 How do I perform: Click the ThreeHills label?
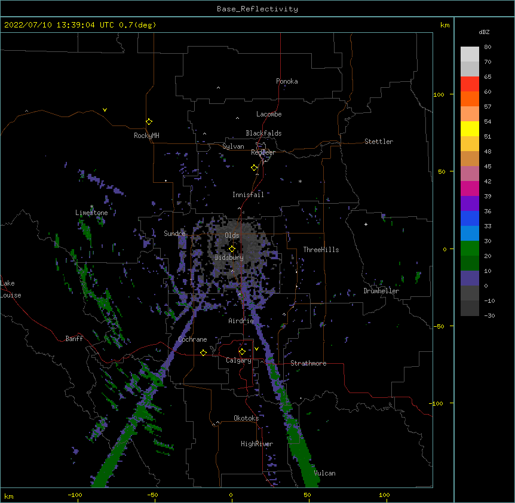point(321,250)
